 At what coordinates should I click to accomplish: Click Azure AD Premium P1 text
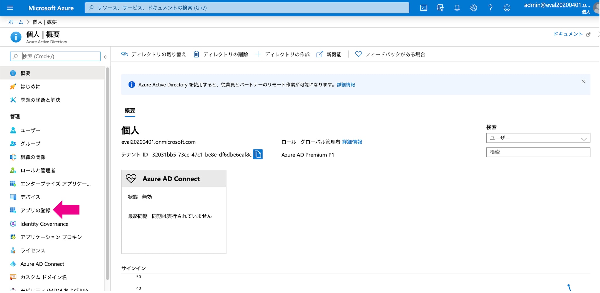point(308,155)
